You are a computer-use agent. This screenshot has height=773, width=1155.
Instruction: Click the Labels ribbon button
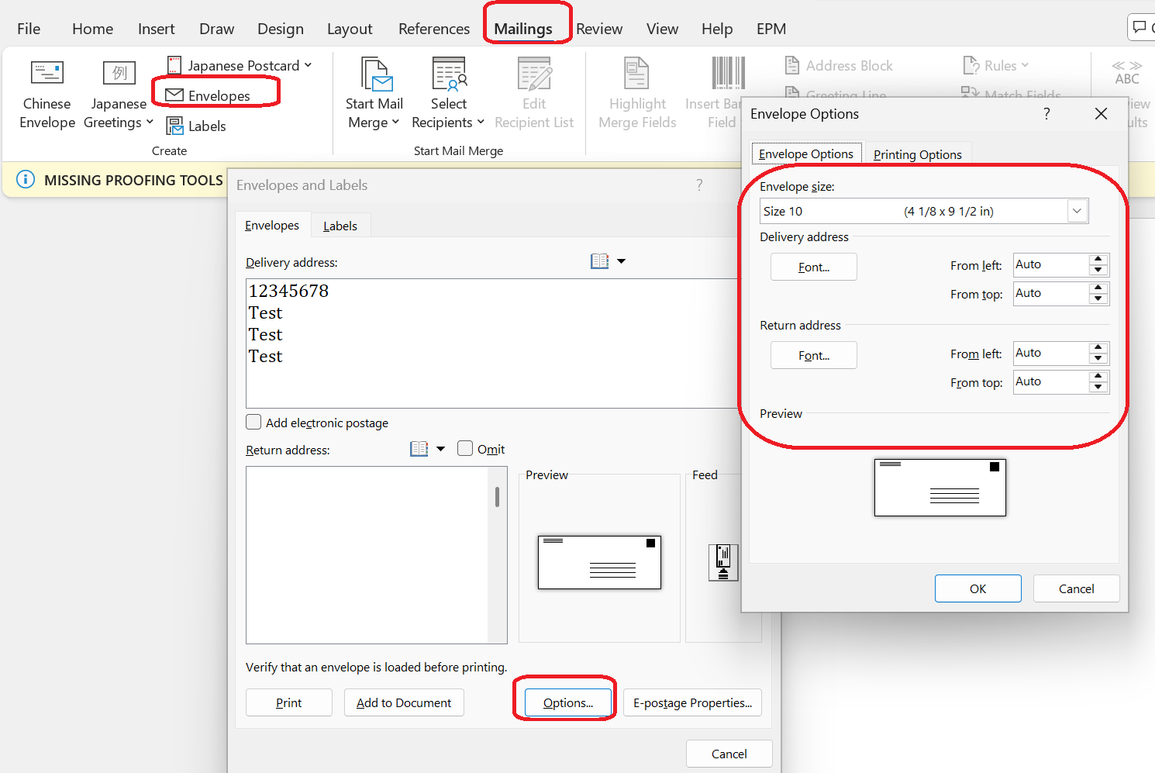pos(197,126)
